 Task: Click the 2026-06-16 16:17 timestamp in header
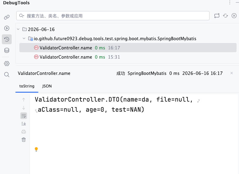(x=202, y=73)
